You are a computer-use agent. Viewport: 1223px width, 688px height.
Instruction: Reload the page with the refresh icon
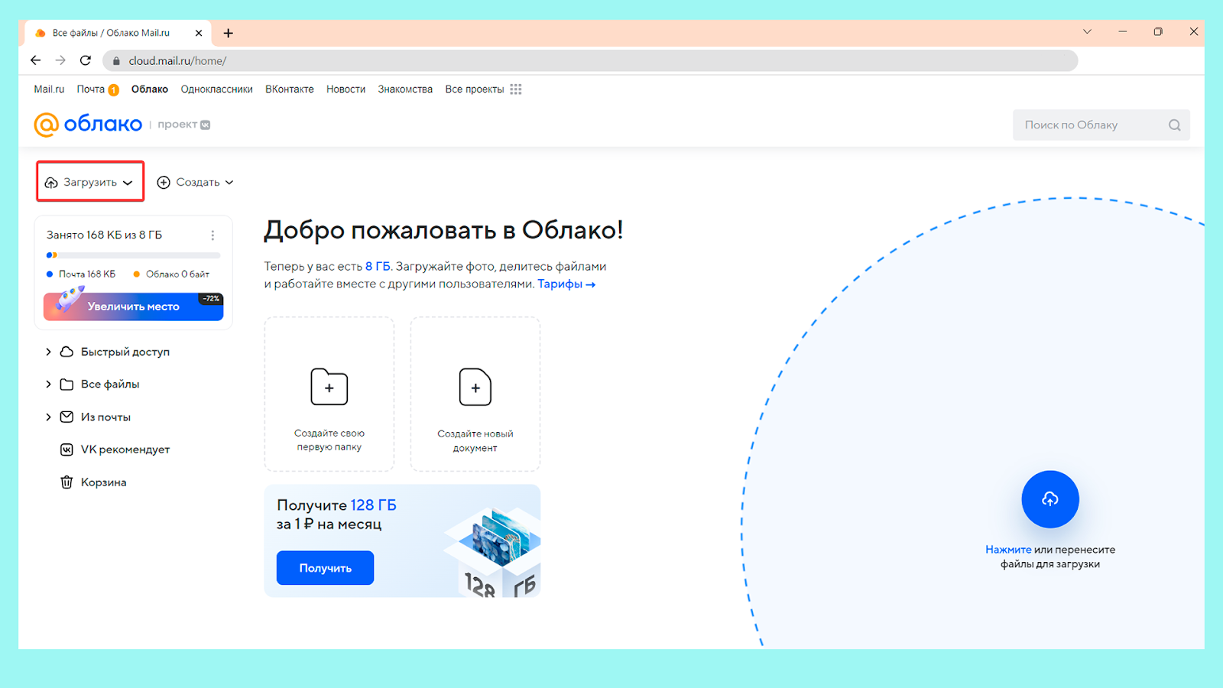86,60
